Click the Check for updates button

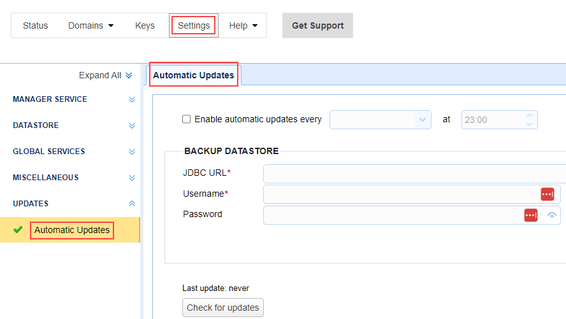[222, 308]
